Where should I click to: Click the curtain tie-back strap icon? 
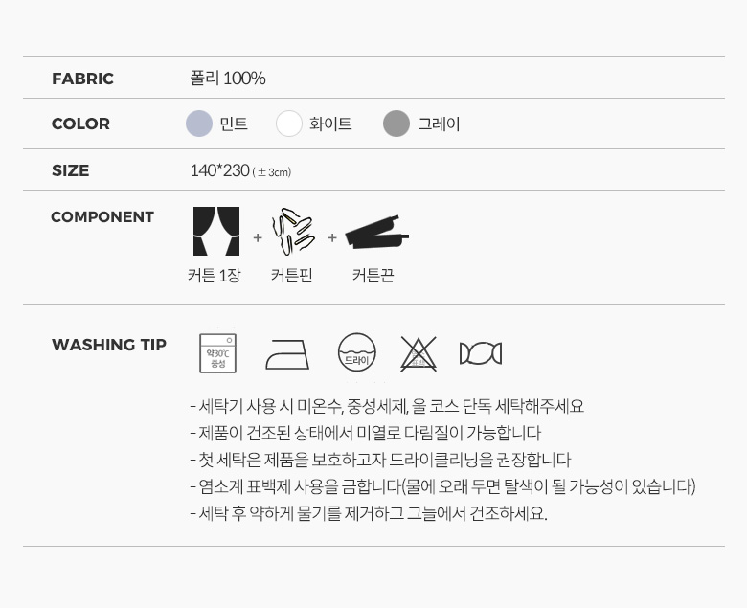click(x=376, y=232)
